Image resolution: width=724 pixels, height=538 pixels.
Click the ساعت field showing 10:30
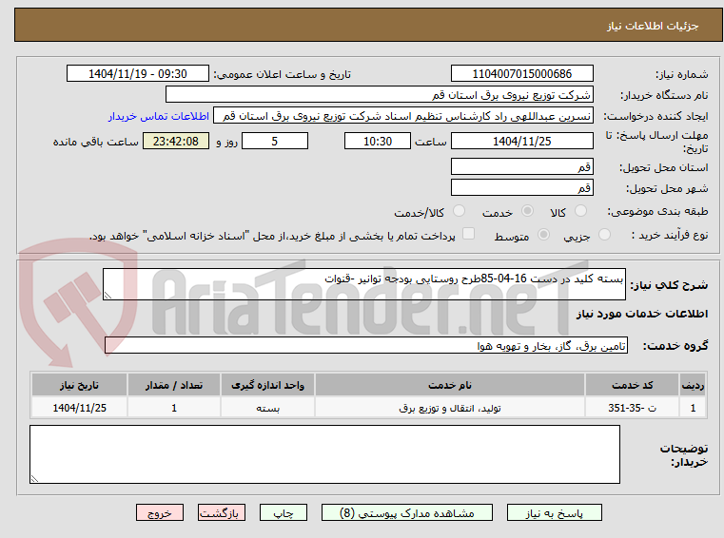pyautogui.click(x=378, y=142)
